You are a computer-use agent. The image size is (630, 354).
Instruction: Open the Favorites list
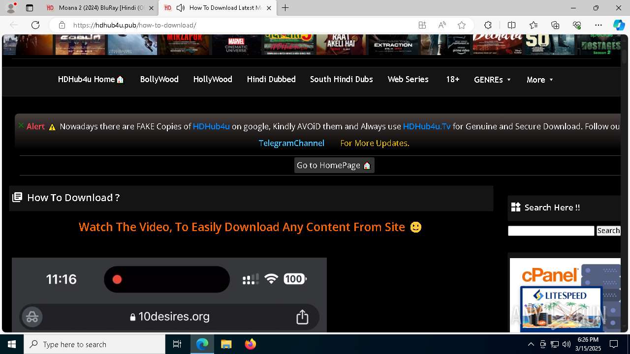534,25
